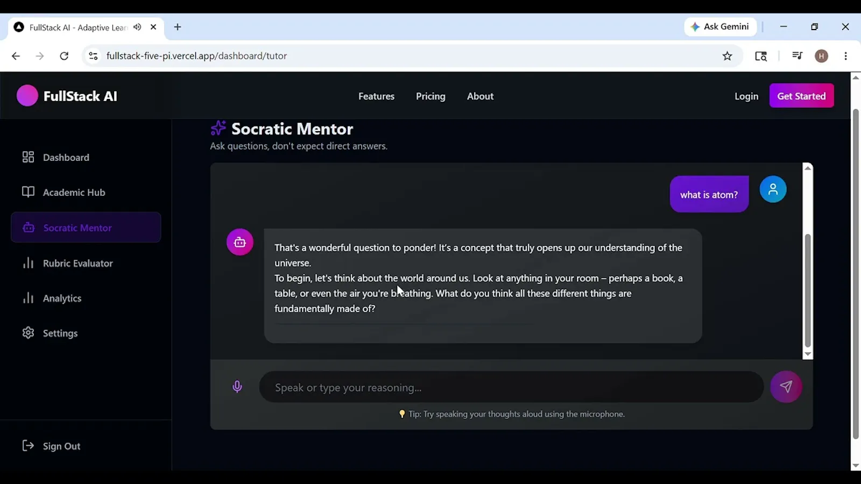Select Socratic Mentor in the sidebar
The height and width of the screenshot is (484, 861).
point(86,227)
